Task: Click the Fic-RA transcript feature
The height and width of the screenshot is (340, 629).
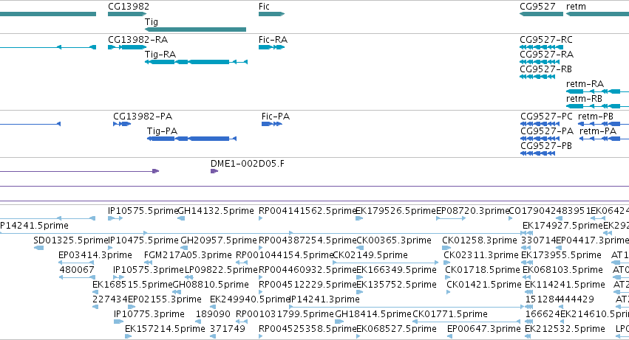Action: point(271,47)
